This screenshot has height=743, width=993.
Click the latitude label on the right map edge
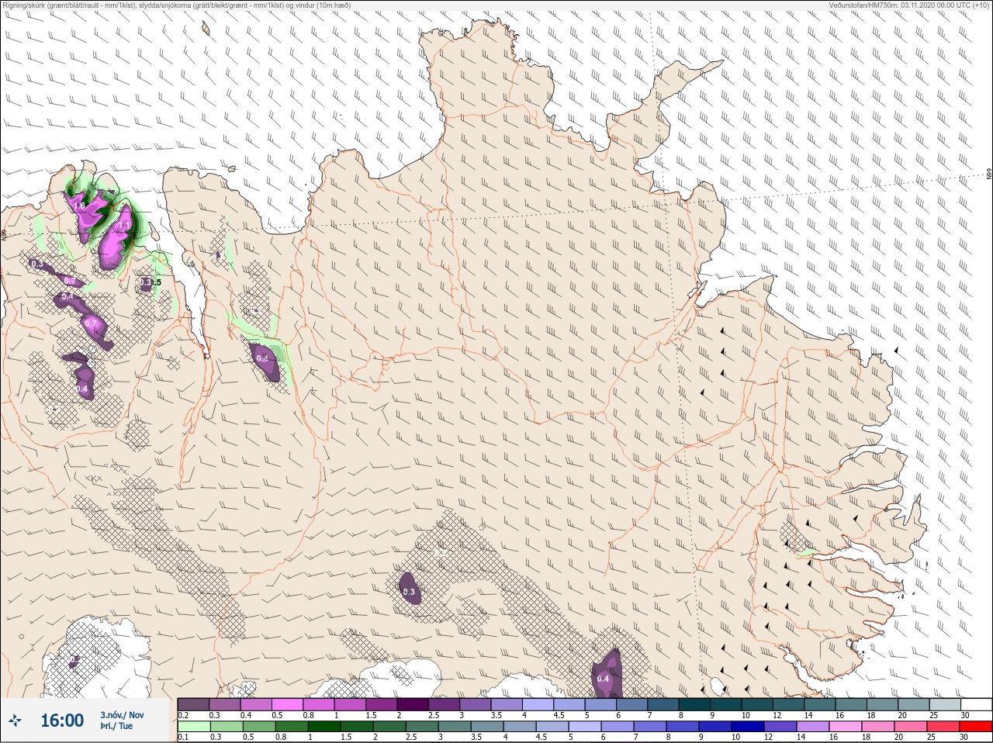coord(989,175)
